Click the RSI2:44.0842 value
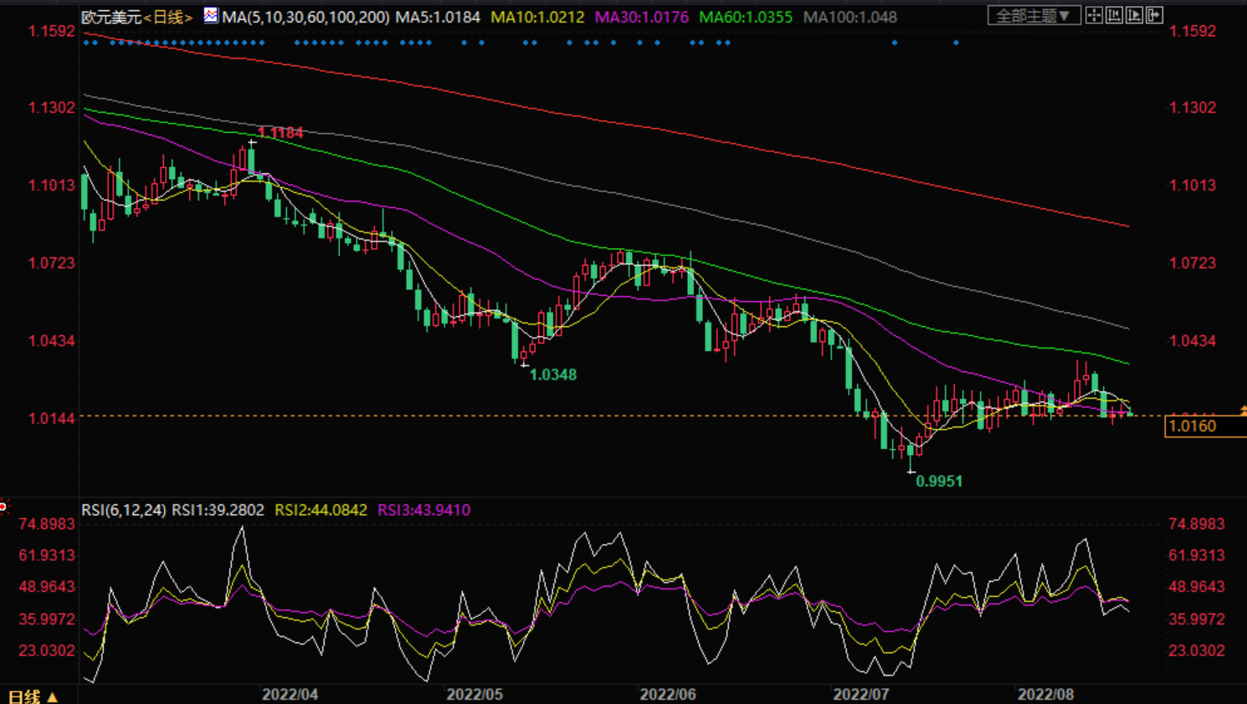Viewport: 1247px width, 704px height. [321, 510]
